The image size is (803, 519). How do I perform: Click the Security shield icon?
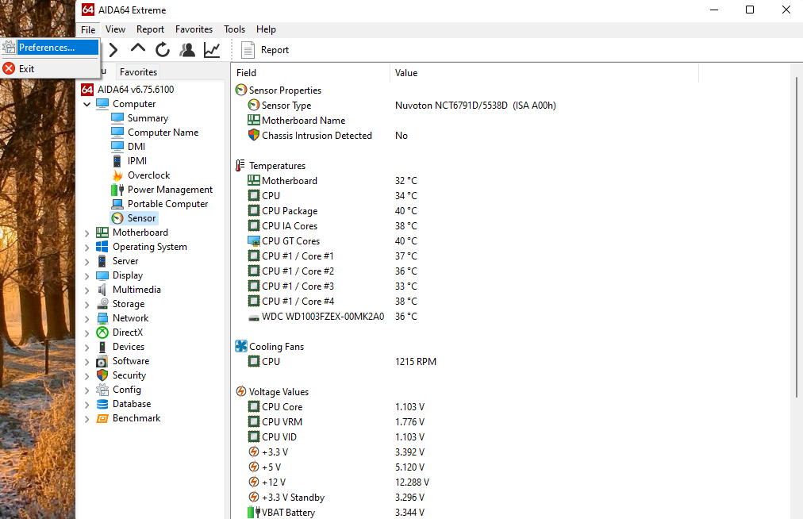[102, 375]
